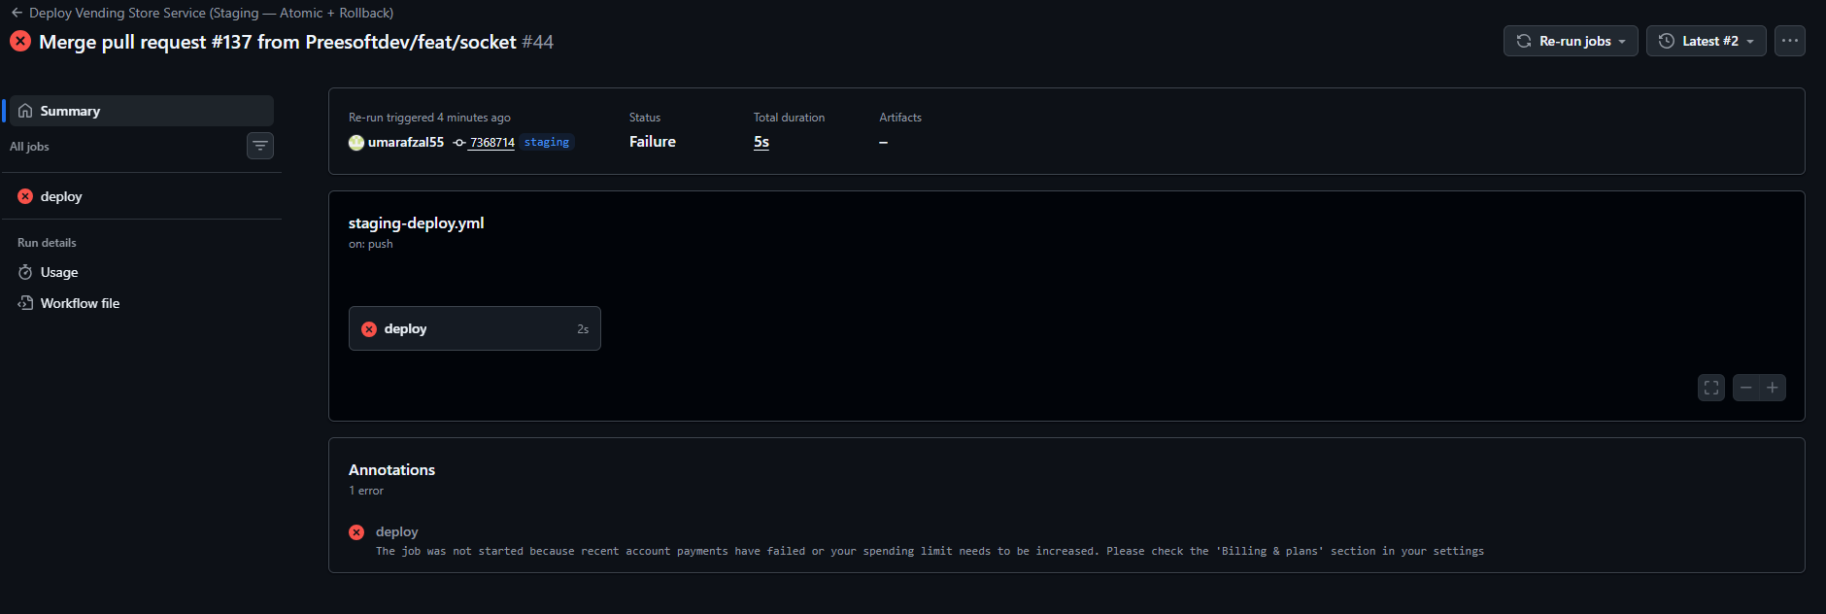Screen dimensions: 1826x614
Task: Click the staging-deploy.yml heading
Action: (417, 222)
